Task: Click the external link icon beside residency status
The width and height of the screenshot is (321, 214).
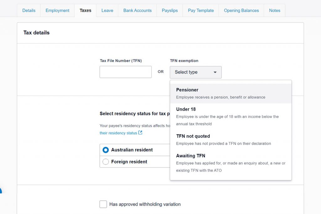Action: point(141,133)
